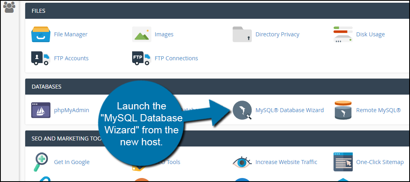
Task: Click the MySQL Database Wizard icon
Action: click(242, 110)
